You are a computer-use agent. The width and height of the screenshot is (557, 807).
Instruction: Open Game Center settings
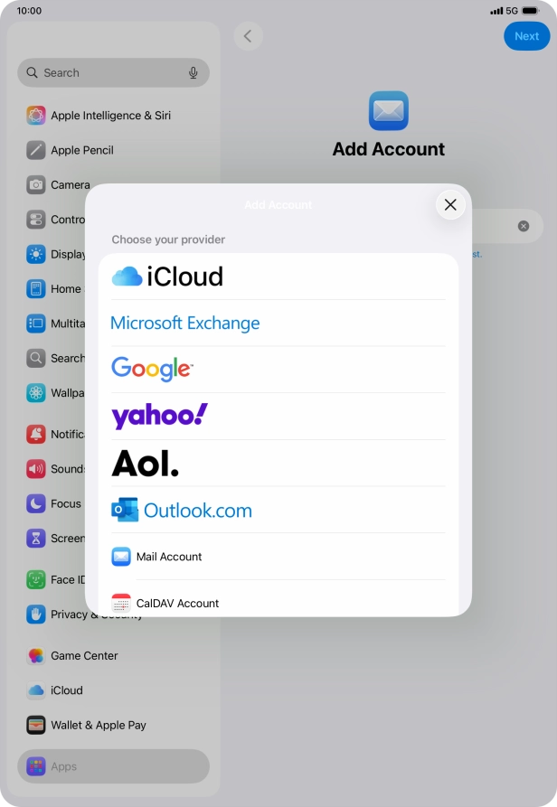point(84,656)
